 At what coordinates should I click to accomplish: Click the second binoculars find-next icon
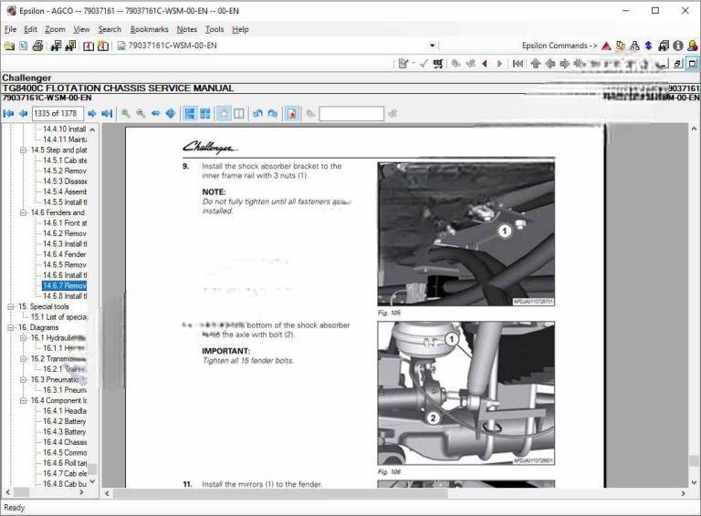[70, 46]
